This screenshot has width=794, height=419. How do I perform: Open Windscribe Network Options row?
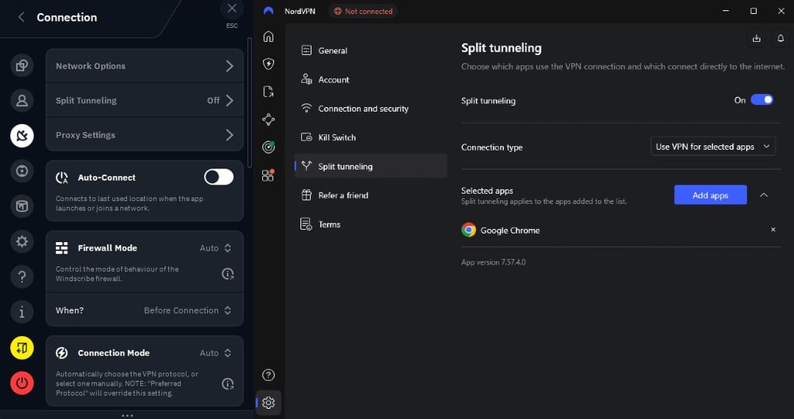144,66
